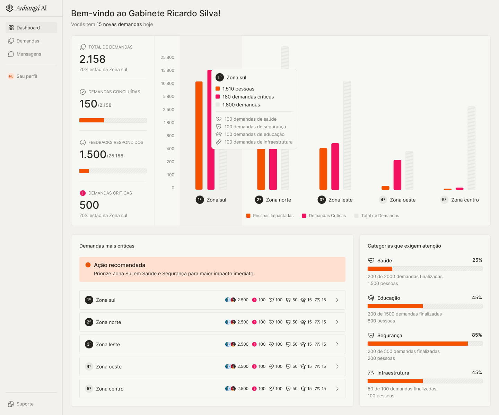Click the critical alert icon in Zona norte row
Viewport: 499px width, 415px height.
pos(254,322)
